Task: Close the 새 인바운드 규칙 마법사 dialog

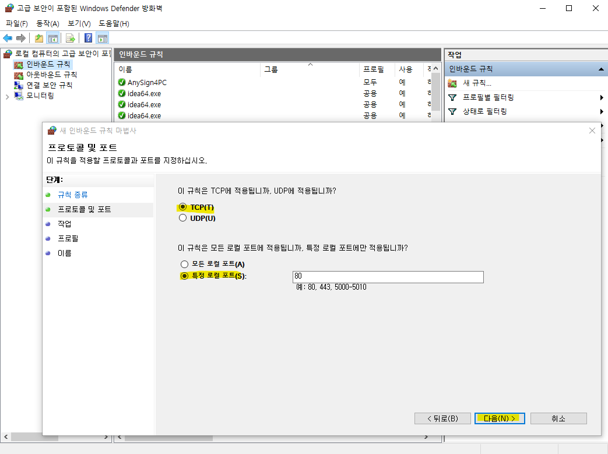Action: click(x=592, y=131)
